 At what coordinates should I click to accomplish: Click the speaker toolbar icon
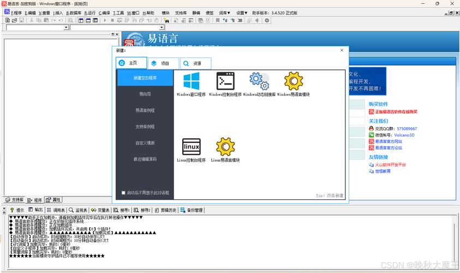coord(257,20)
